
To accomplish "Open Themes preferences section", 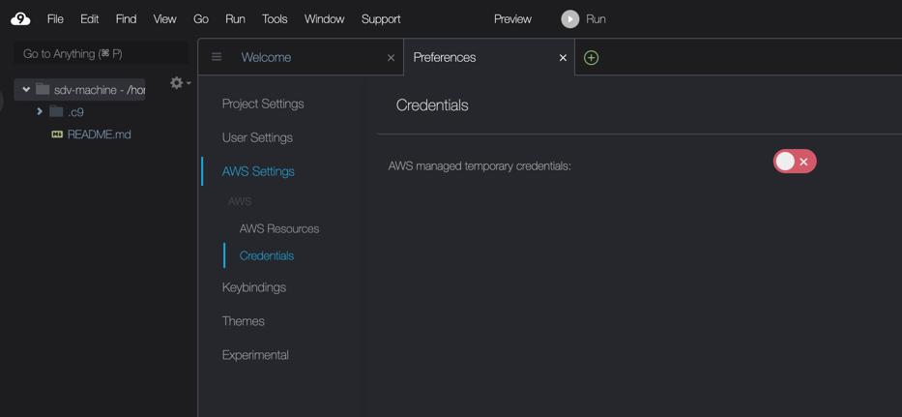I will tap(244, 321).
